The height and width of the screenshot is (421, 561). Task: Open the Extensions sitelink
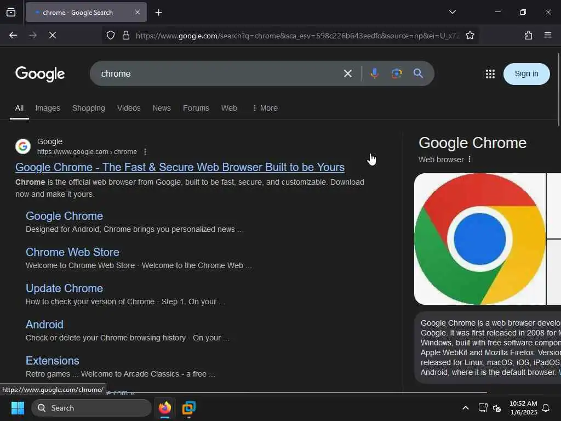(x=52, y=361)
